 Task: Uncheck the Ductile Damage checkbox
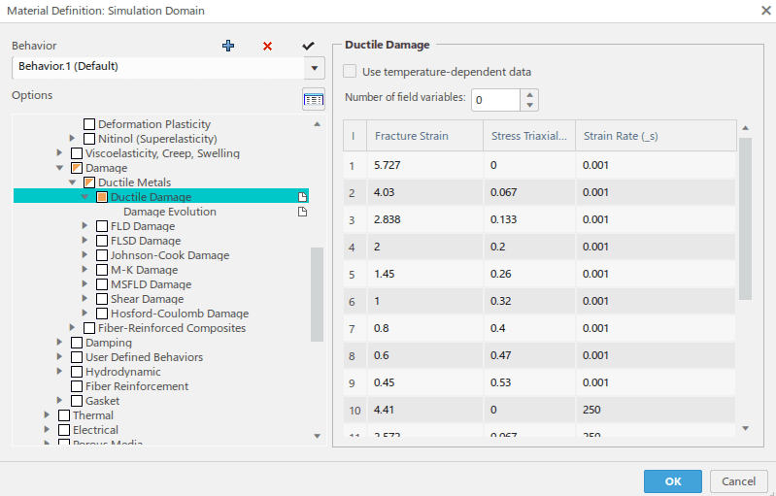click(102, 197)
